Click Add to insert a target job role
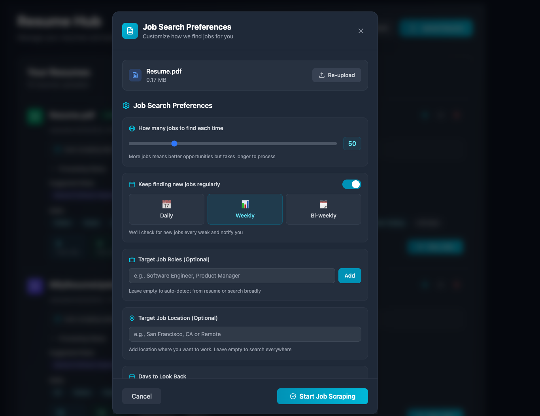This screenshot has width=540, height=416. 349,275
